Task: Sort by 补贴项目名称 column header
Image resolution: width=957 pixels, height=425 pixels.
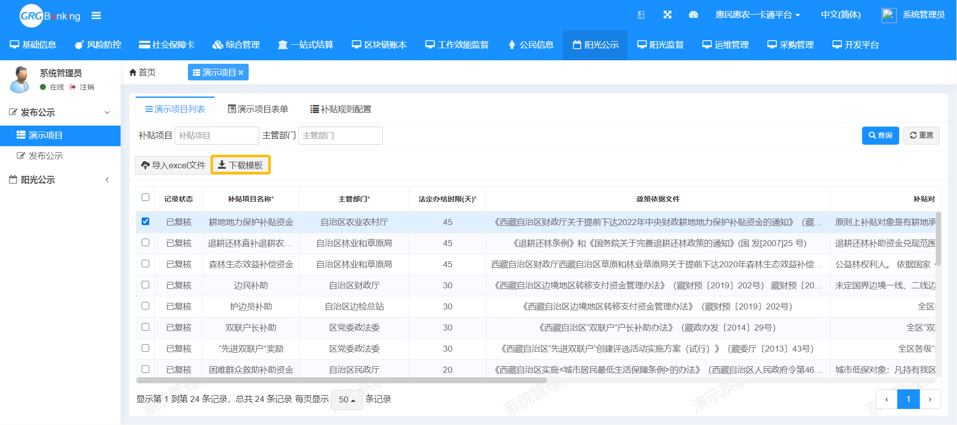Action: 251,199
